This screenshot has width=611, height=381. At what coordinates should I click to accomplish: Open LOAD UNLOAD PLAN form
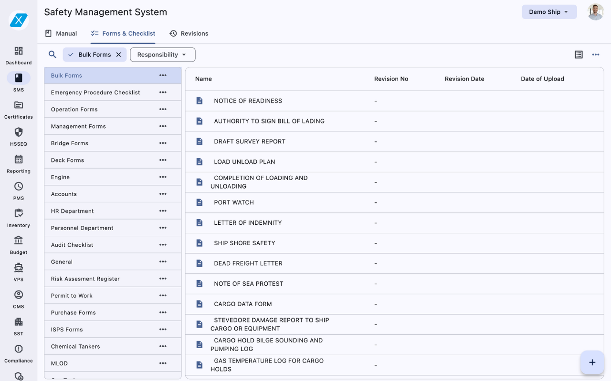point(244,162)
